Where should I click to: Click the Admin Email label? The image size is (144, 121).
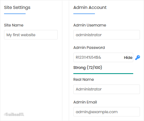(x=85, y=102)
